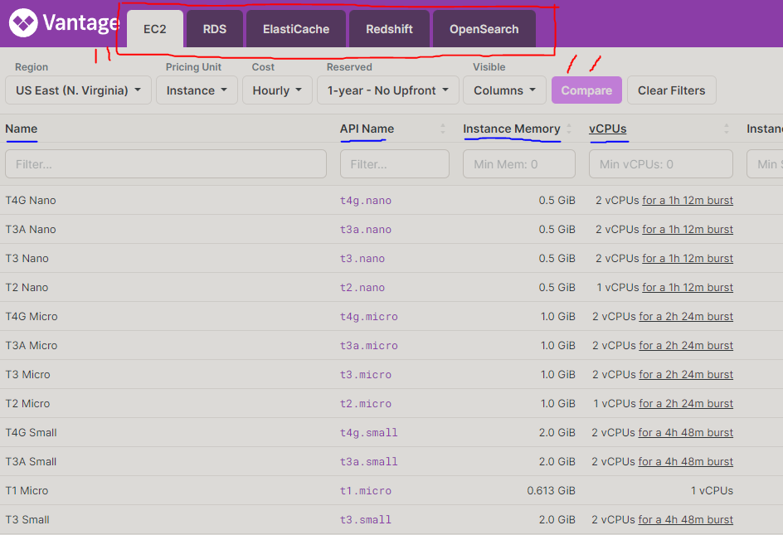Expand the Reserved 1-year No Upfront dropdown
This screenshot has width=783, height=535.
(x=388, y=90)
